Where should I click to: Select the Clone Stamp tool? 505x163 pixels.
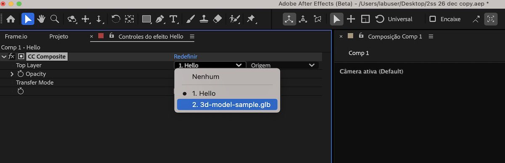(204, 19)
